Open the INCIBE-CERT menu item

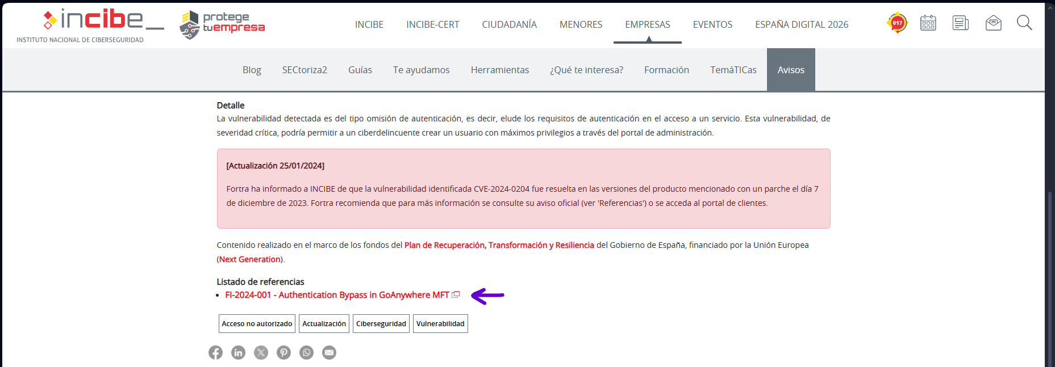pos(433,24)
